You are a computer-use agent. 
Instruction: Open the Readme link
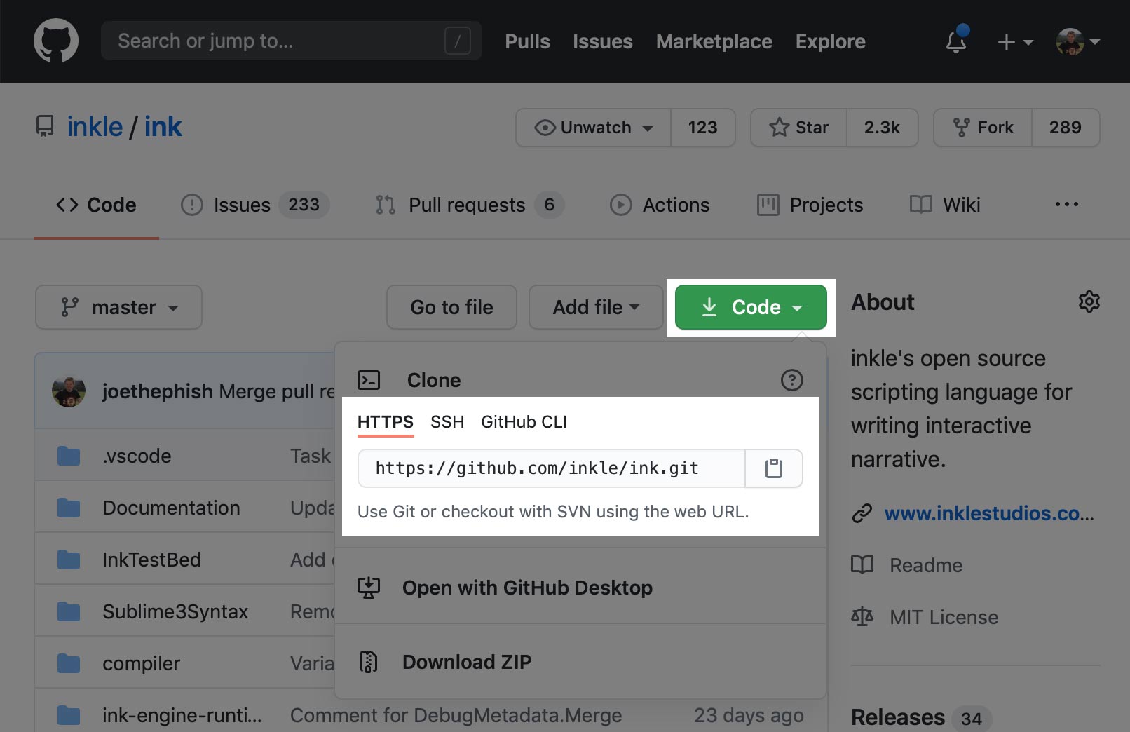(926, 565)
